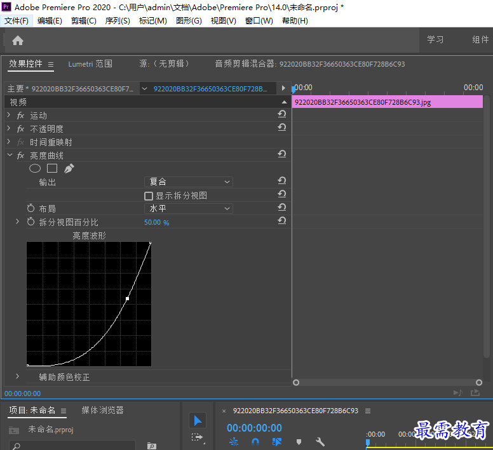Open the 效果控件 panel menu icon

coord(51,64)
